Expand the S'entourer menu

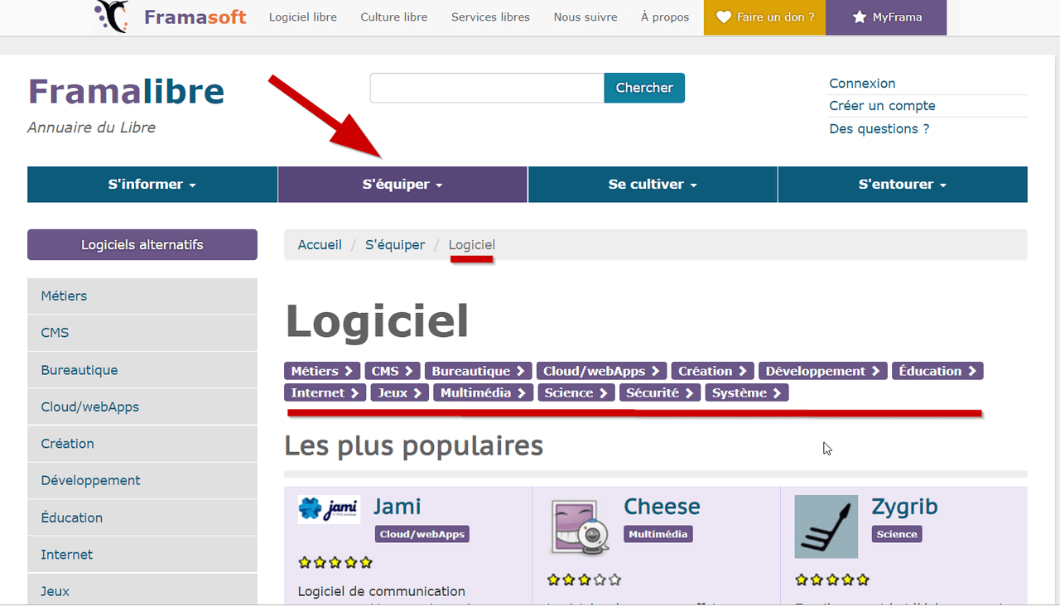(x=903, y=184)
